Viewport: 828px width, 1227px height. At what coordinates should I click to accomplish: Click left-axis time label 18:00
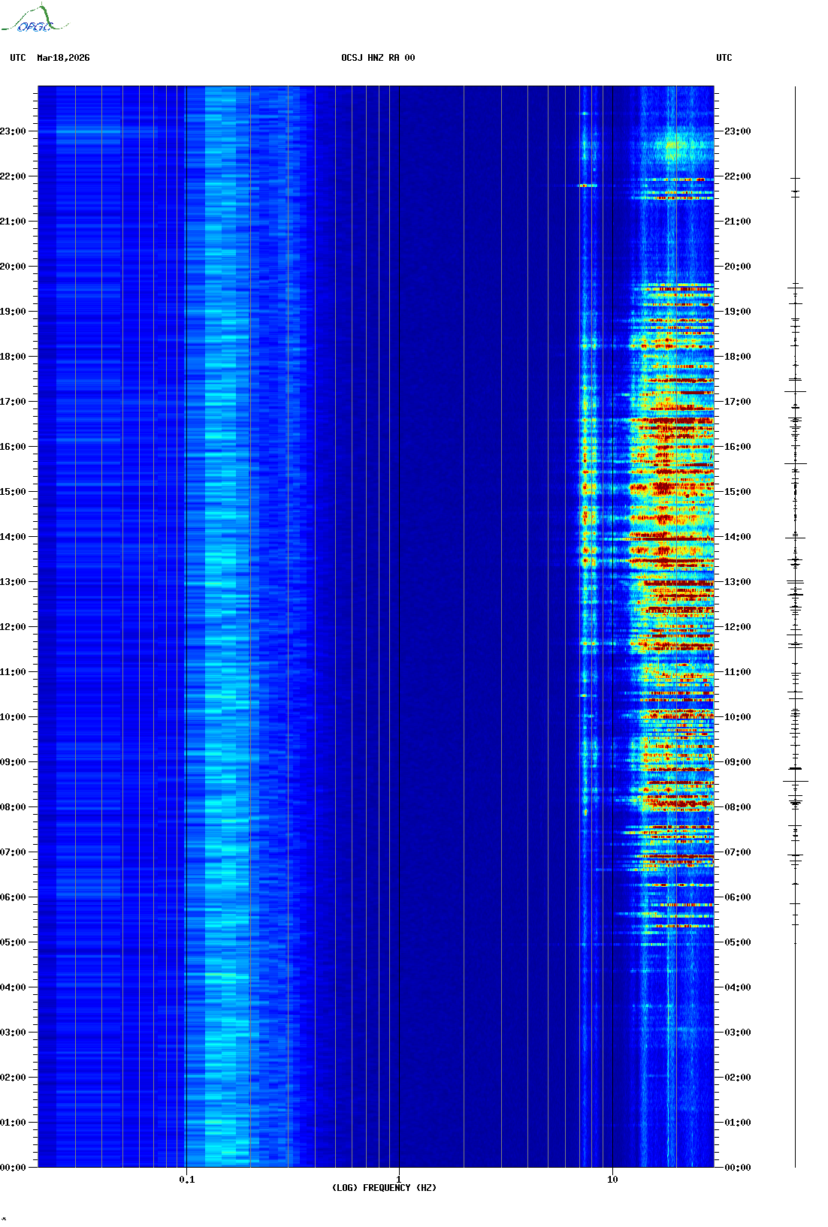tap(13, 357)
